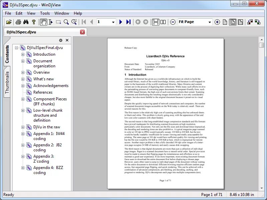Open the Acknowledgements bookmark
This screenshot has width=267, height=200.
tap(51, 86)
